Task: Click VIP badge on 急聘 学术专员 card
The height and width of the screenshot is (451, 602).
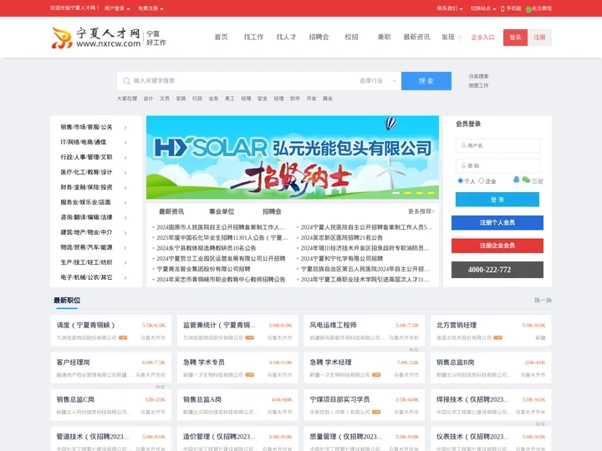Action: 249,375
